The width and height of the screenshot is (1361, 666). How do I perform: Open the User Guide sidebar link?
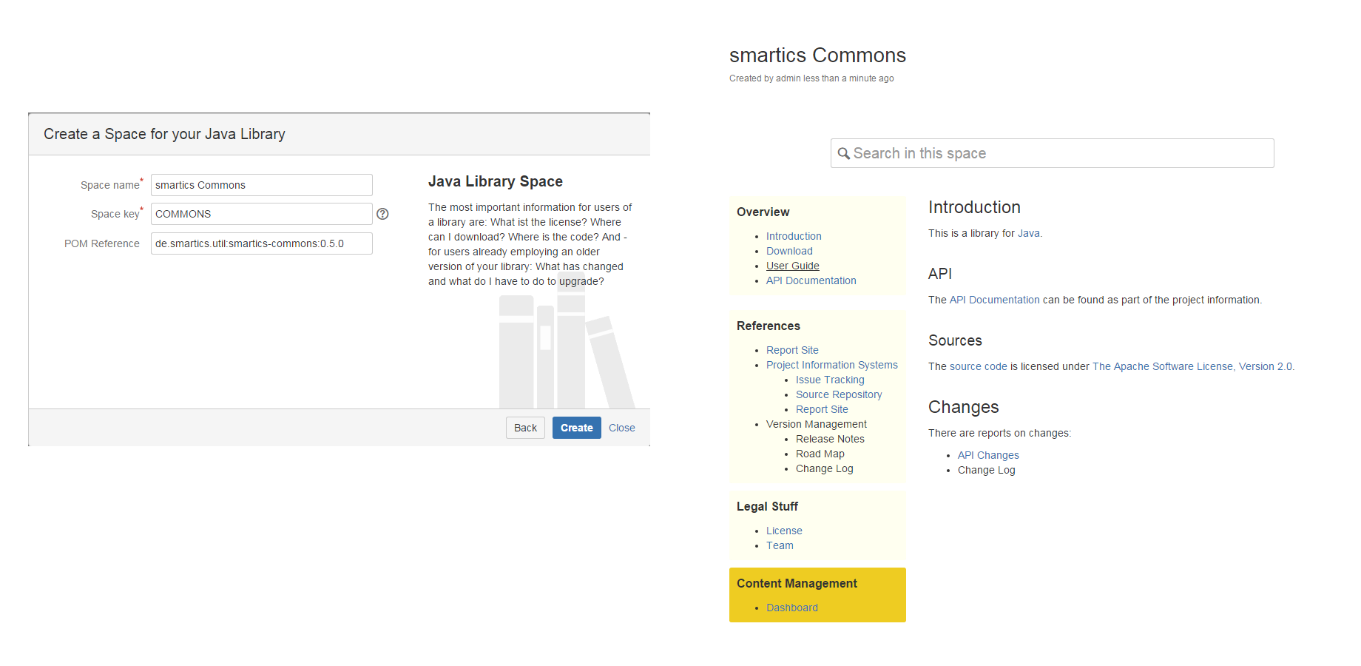[x=792, y=266]
